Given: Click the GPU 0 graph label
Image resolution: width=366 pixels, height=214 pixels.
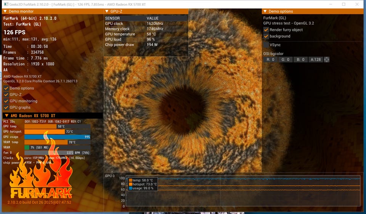Looking at the screenshot, I should 110,176.
